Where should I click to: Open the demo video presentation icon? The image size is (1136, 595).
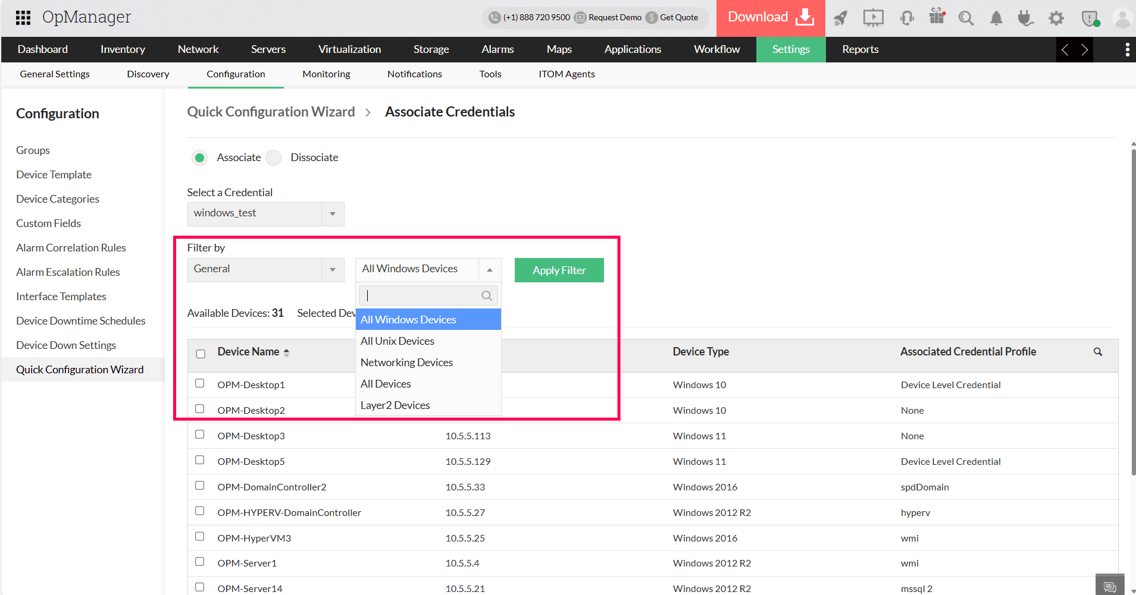click(873, 18)
